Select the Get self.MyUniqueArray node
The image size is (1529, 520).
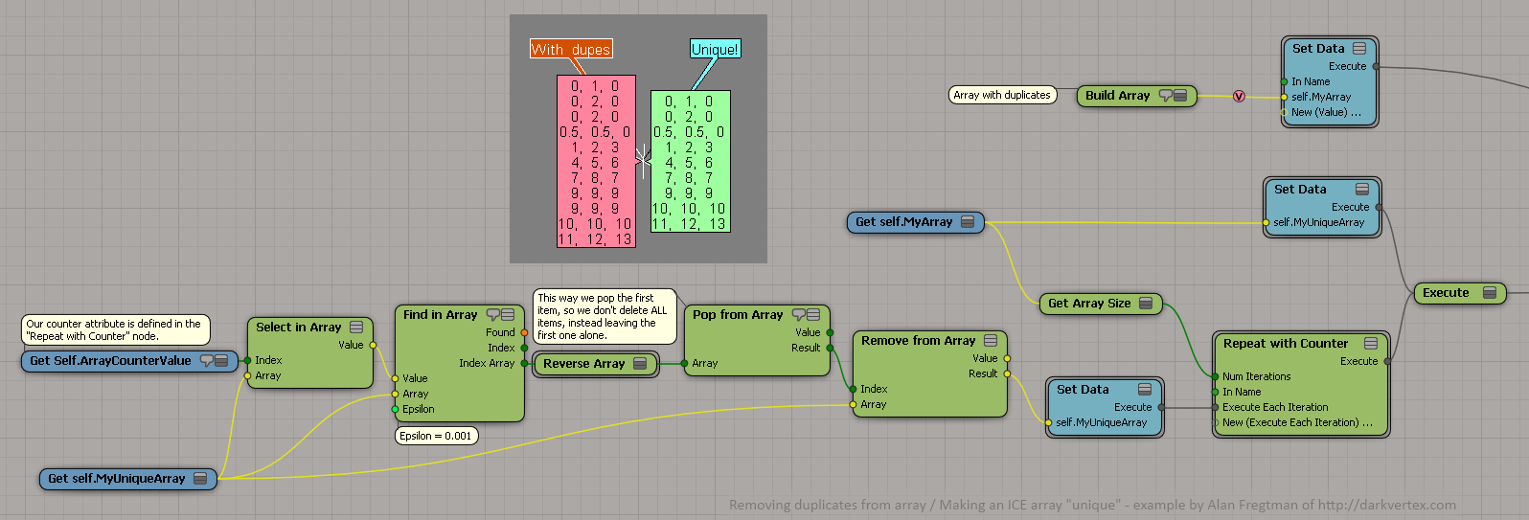pyautogui.click(x=116, y=479)
